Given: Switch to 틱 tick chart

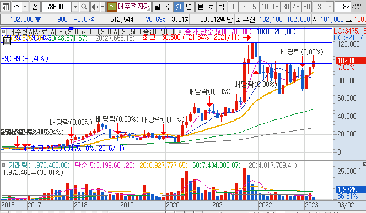Looking at the screenshot, I should (221, 7).
